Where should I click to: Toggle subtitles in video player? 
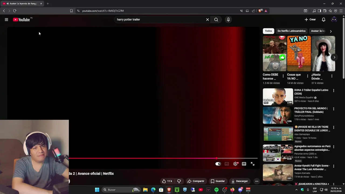point(227,164)
